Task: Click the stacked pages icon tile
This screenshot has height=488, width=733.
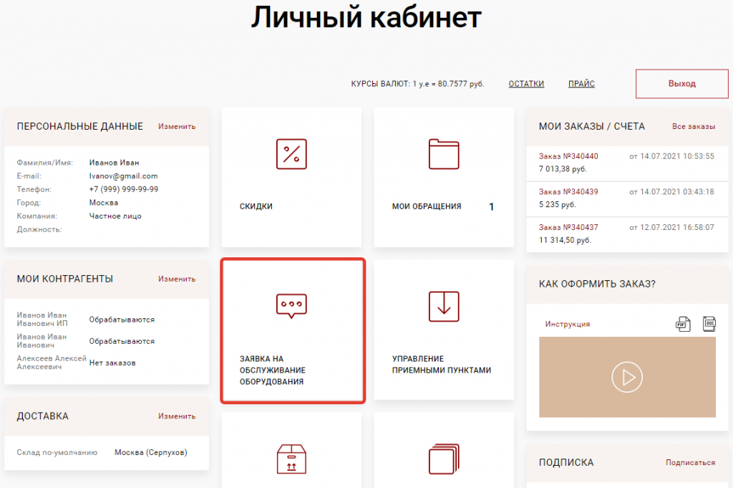Action: pos(444,459)
